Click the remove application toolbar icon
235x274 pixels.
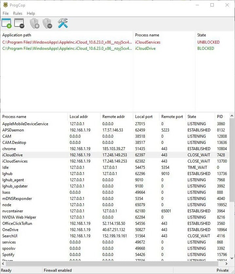[x=19, y=23]
